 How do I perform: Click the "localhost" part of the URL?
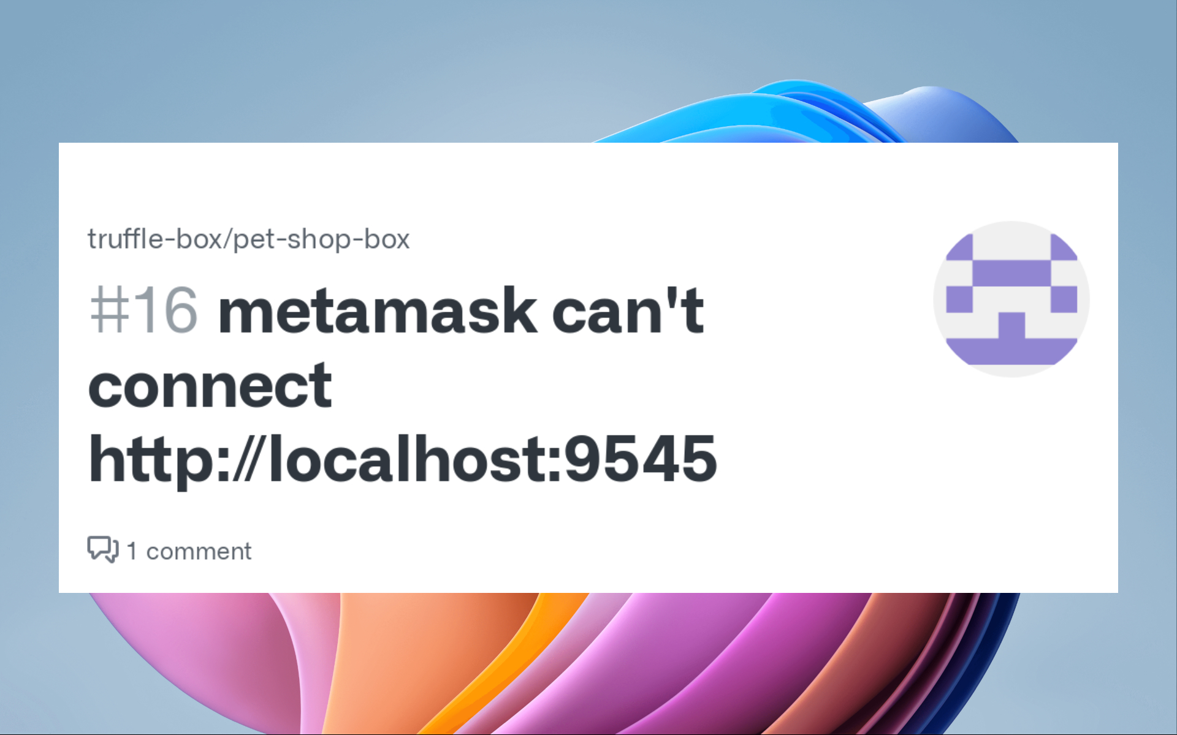[x=406, y=458]
